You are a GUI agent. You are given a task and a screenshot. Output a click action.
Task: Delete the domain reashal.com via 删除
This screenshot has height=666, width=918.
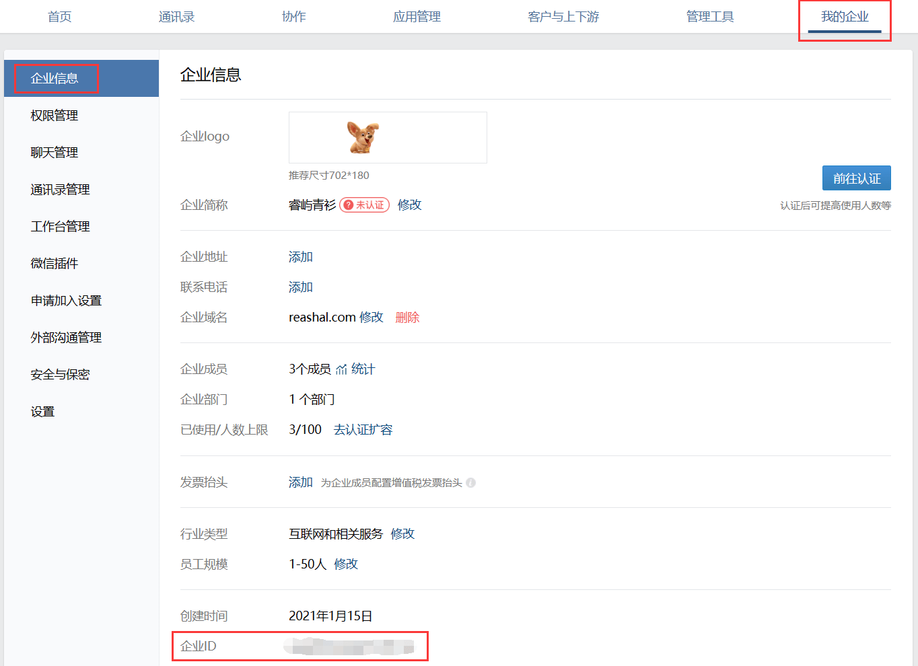408,317
